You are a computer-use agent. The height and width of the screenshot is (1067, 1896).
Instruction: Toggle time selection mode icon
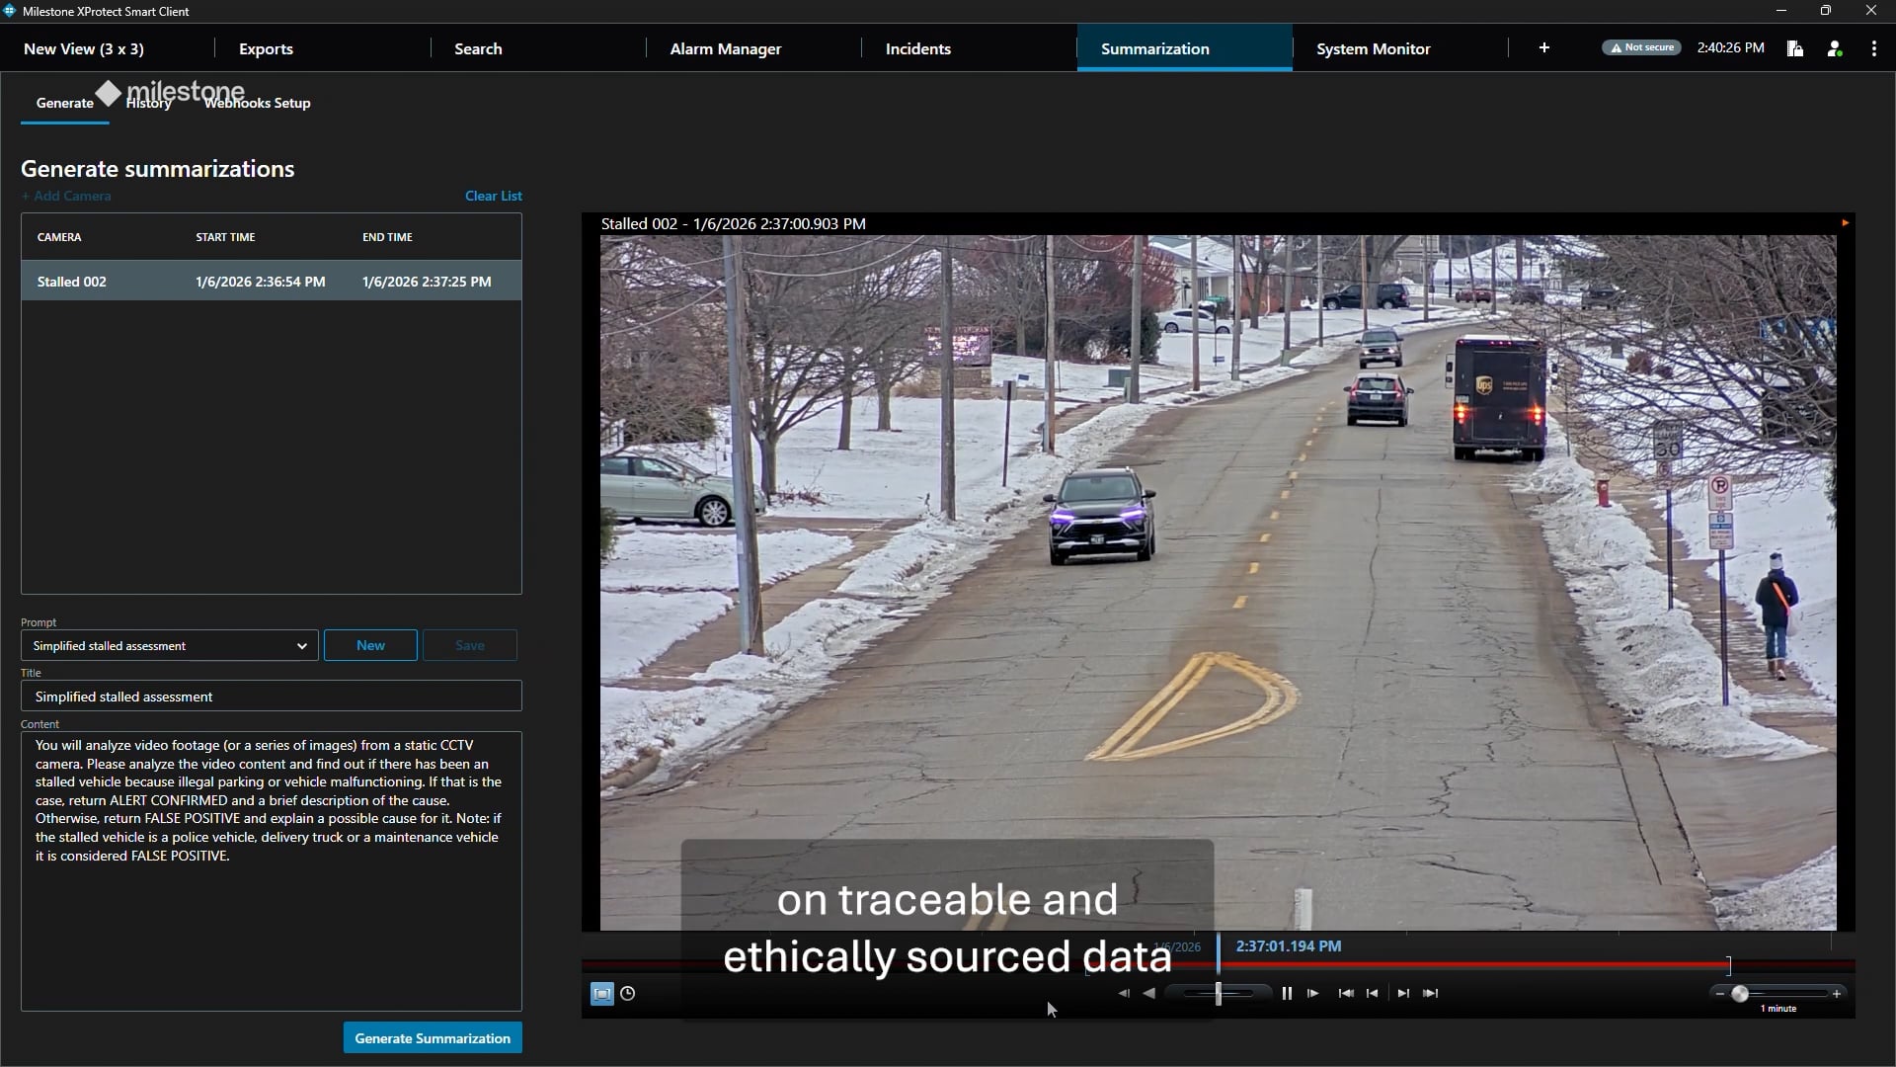point(601,993)
